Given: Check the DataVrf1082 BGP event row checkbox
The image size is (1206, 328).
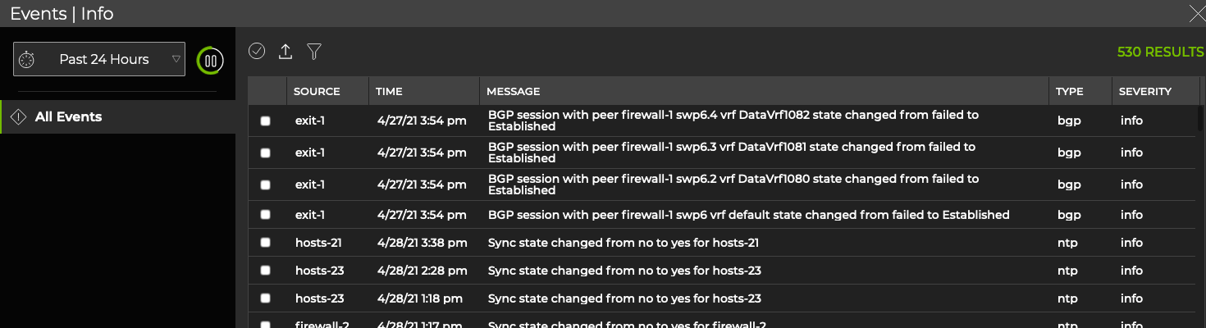Looking at the screenshot, I should 265,121.
